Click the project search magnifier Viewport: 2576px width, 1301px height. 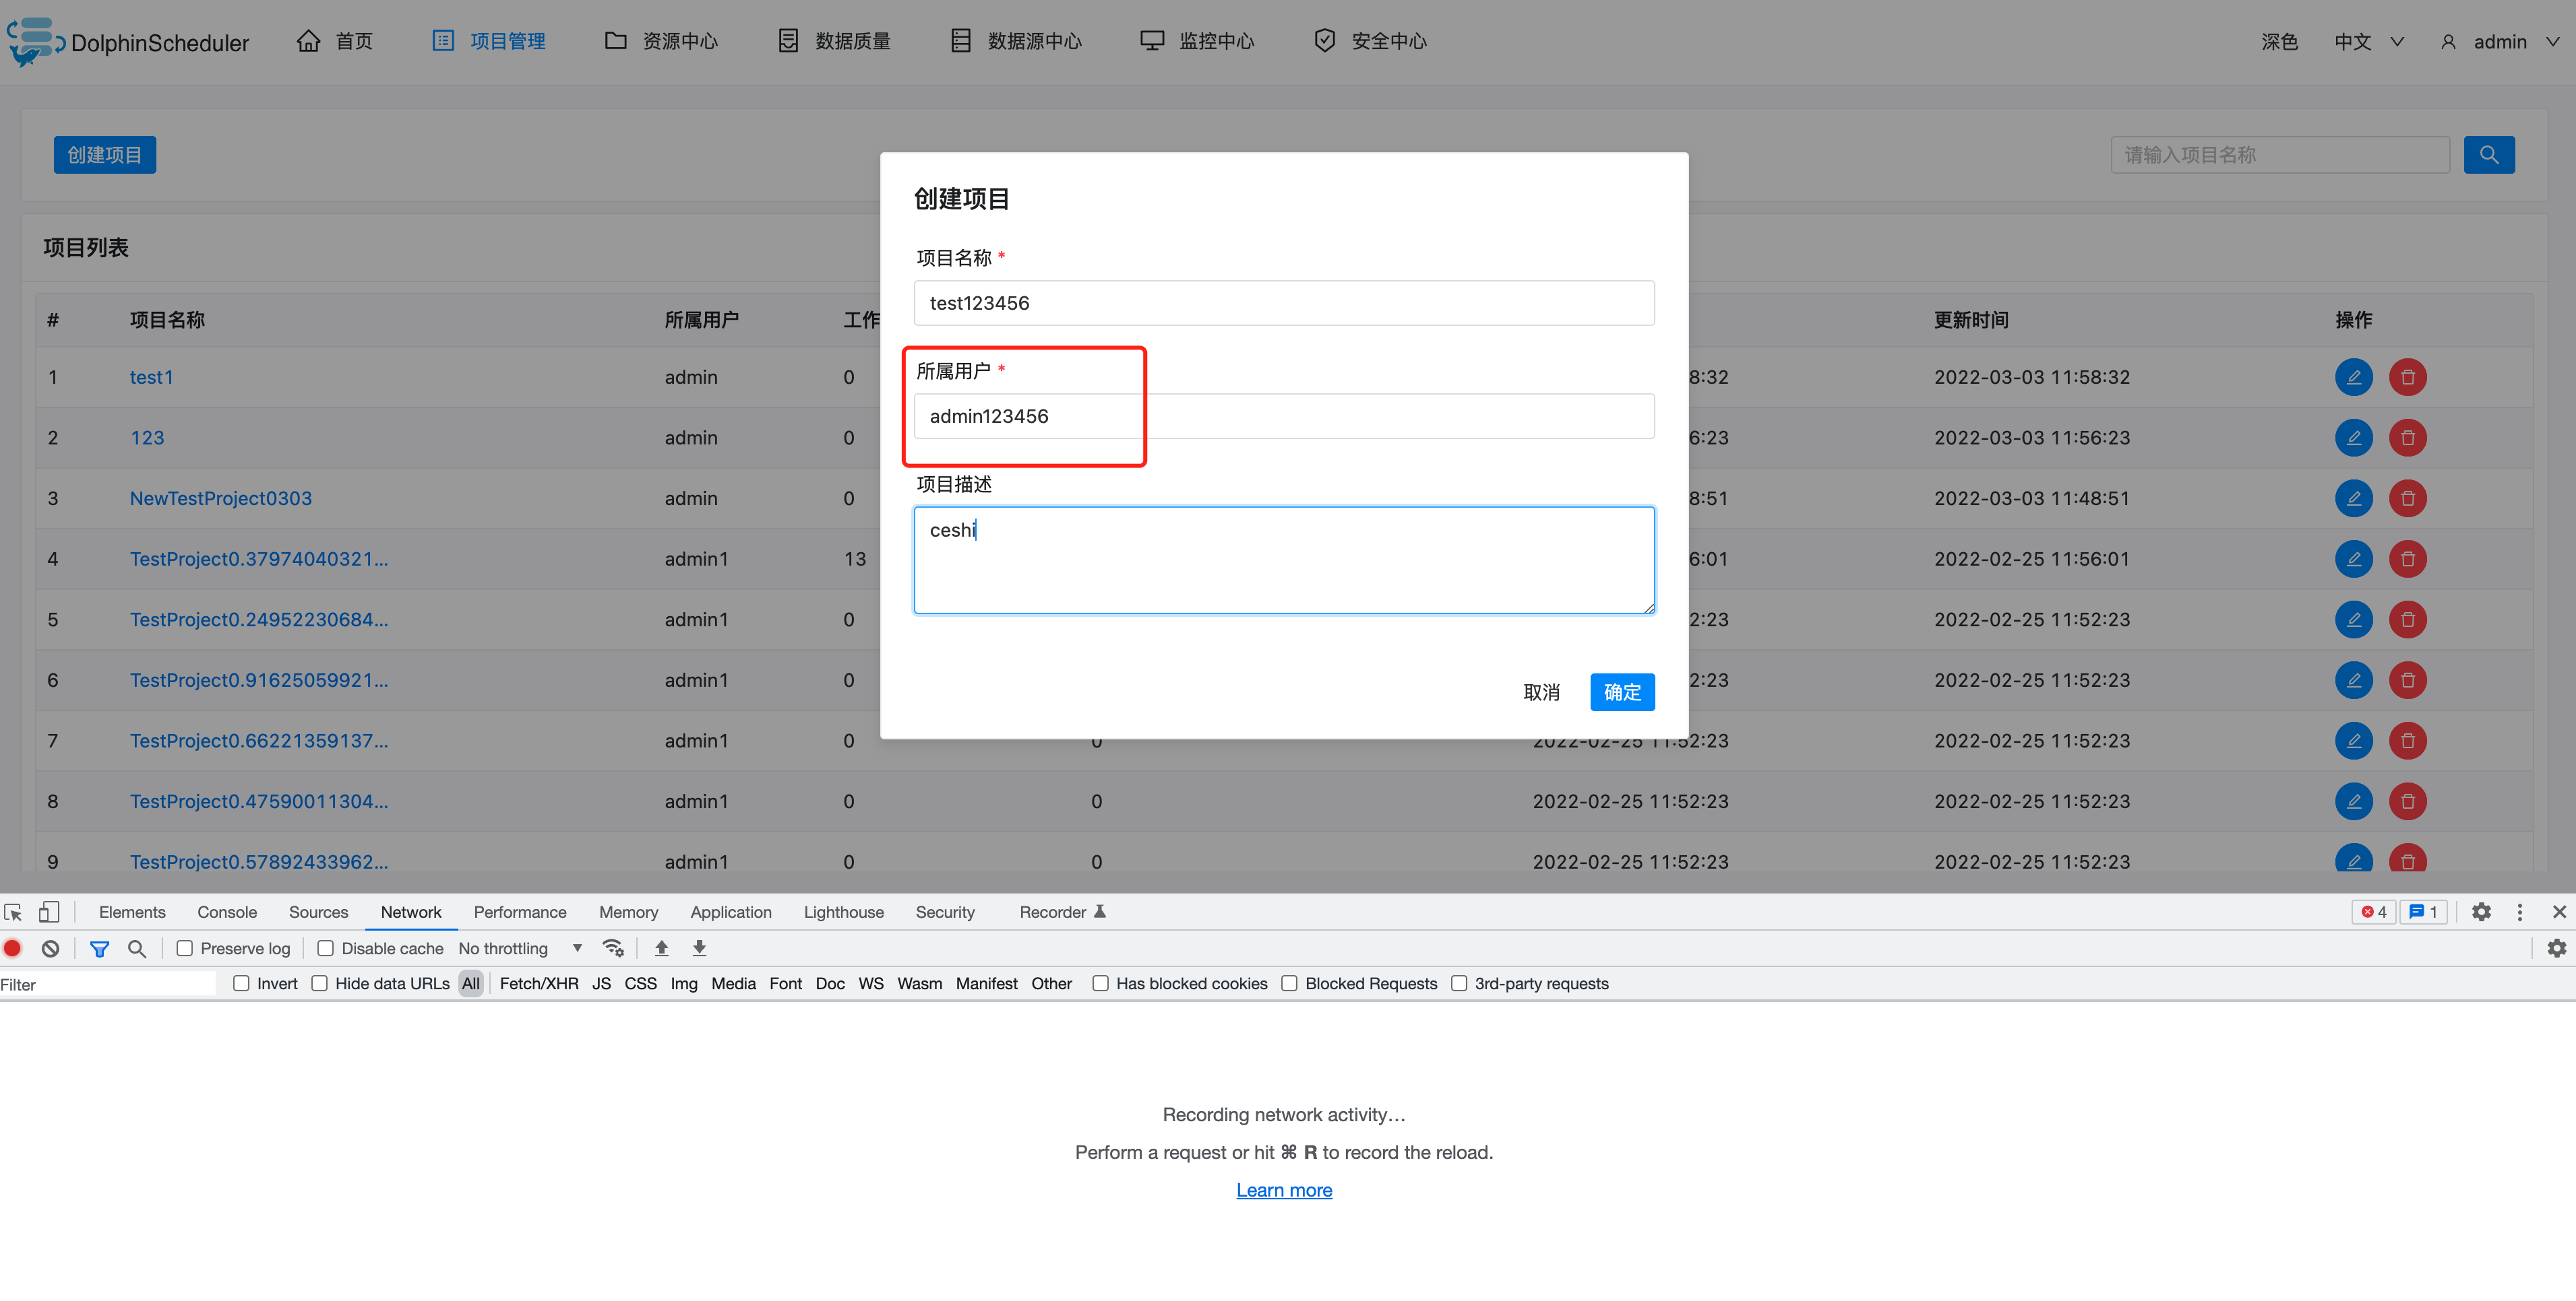(x=2489, y=155)
